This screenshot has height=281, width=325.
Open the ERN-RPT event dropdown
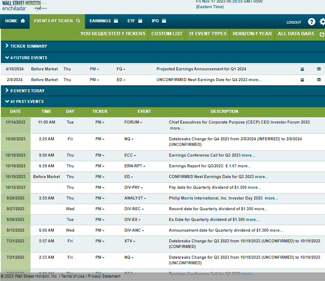[135, 166]
